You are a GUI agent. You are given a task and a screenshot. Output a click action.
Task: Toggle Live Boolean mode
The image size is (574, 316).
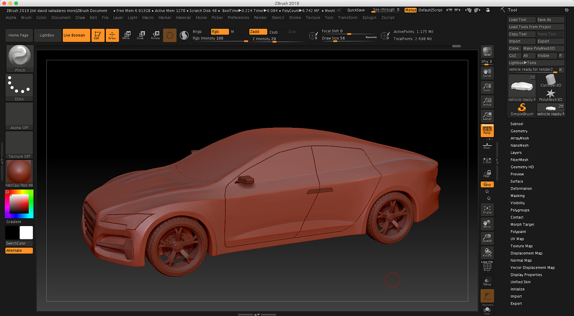tap(77, 35)
